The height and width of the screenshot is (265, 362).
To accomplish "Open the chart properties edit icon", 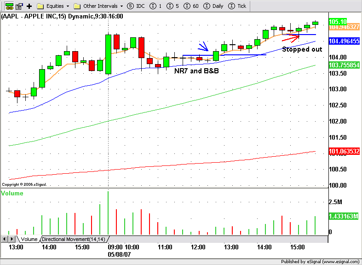I will [19, 6].
